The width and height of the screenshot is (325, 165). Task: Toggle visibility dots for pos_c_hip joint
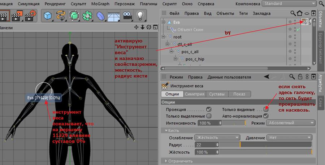click(x=295, y=59)
